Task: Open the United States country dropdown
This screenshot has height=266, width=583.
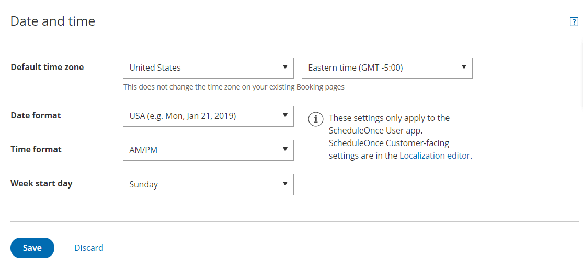Action: pos(208,68)
